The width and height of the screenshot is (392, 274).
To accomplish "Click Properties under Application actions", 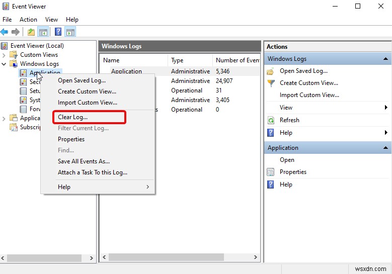I will tap(293, 172).
